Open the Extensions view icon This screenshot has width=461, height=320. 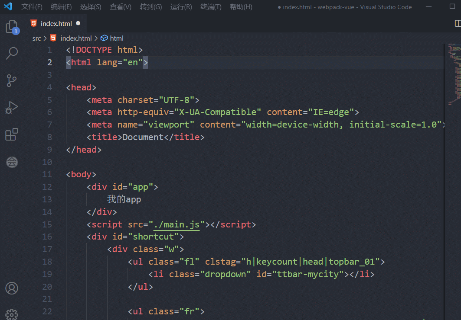pos(12,134)
